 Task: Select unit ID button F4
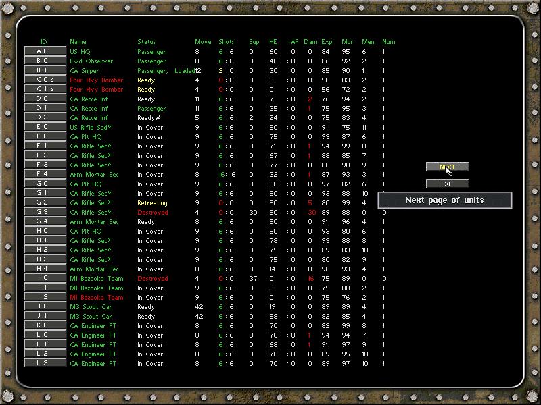pos(45,174)
